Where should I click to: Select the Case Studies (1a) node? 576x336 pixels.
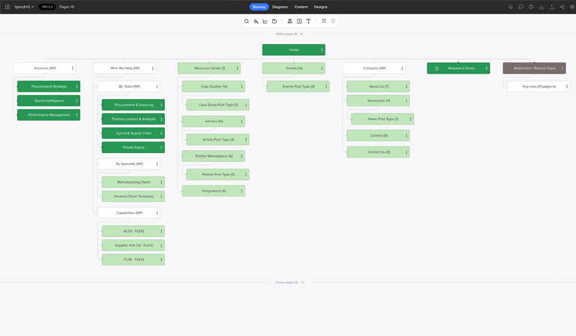coord(214,87)
